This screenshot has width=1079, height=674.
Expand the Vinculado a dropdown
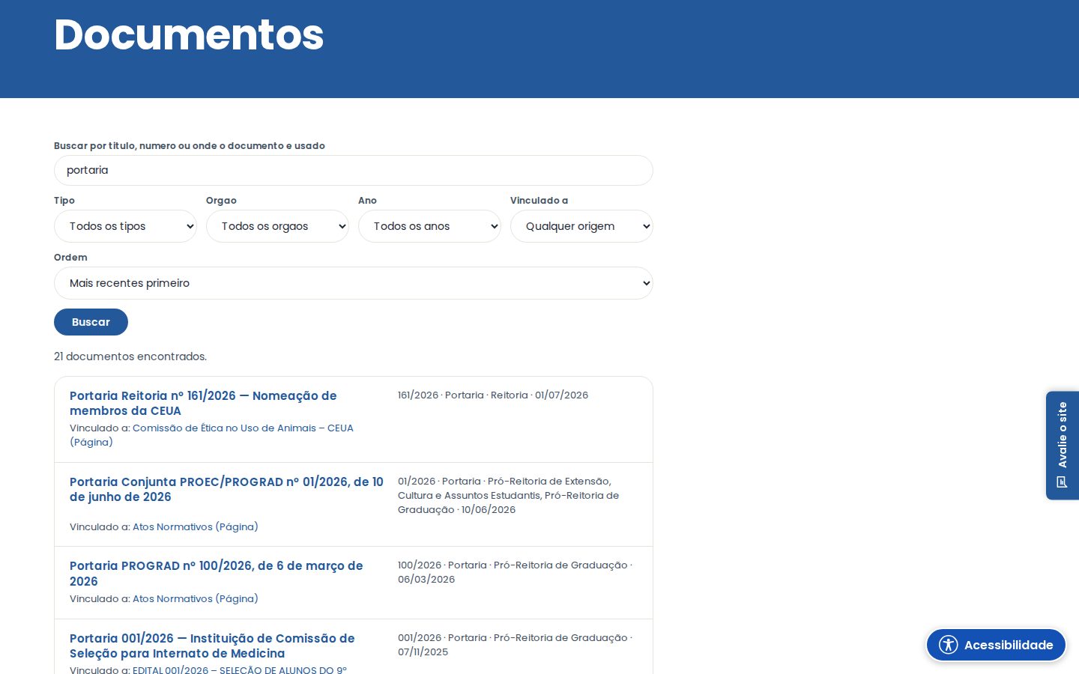pos(581,226)
